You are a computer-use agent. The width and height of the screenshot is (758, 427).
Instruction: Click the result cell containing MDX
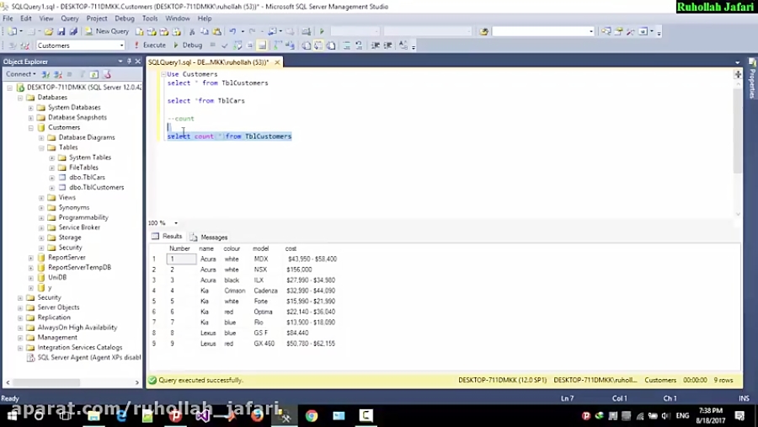click(261, 259)
